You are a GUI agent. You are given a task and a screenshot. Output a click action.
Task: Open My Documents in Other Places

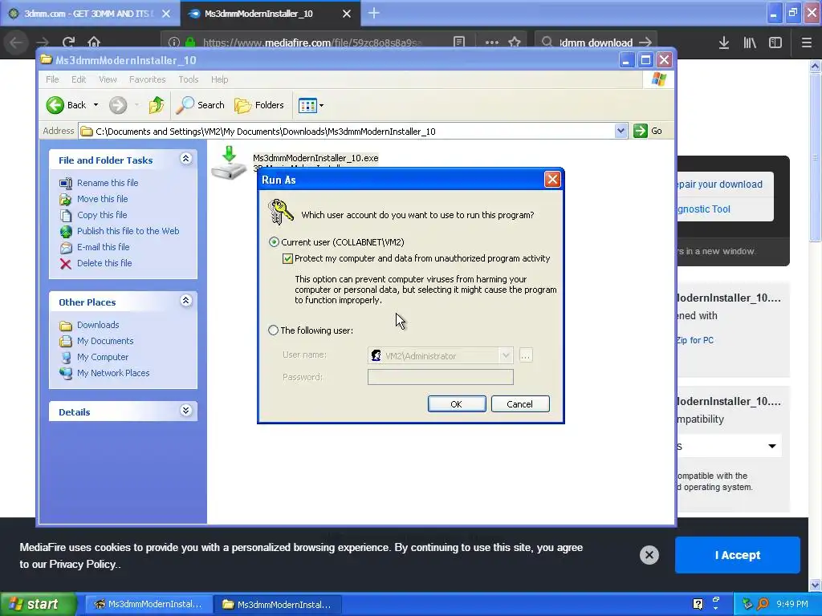tap(105, 341)
